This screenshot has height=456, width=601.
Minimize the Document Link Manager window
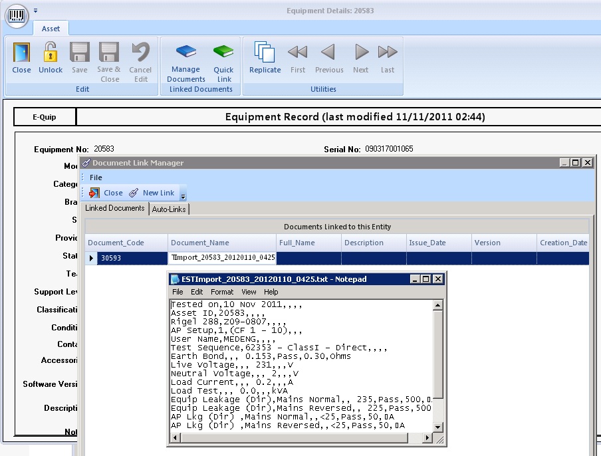coord(564,163)
